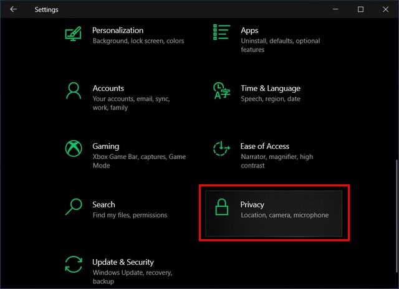Maximize the Settings window
Screen dimensions: 399x289
[360, 9]
